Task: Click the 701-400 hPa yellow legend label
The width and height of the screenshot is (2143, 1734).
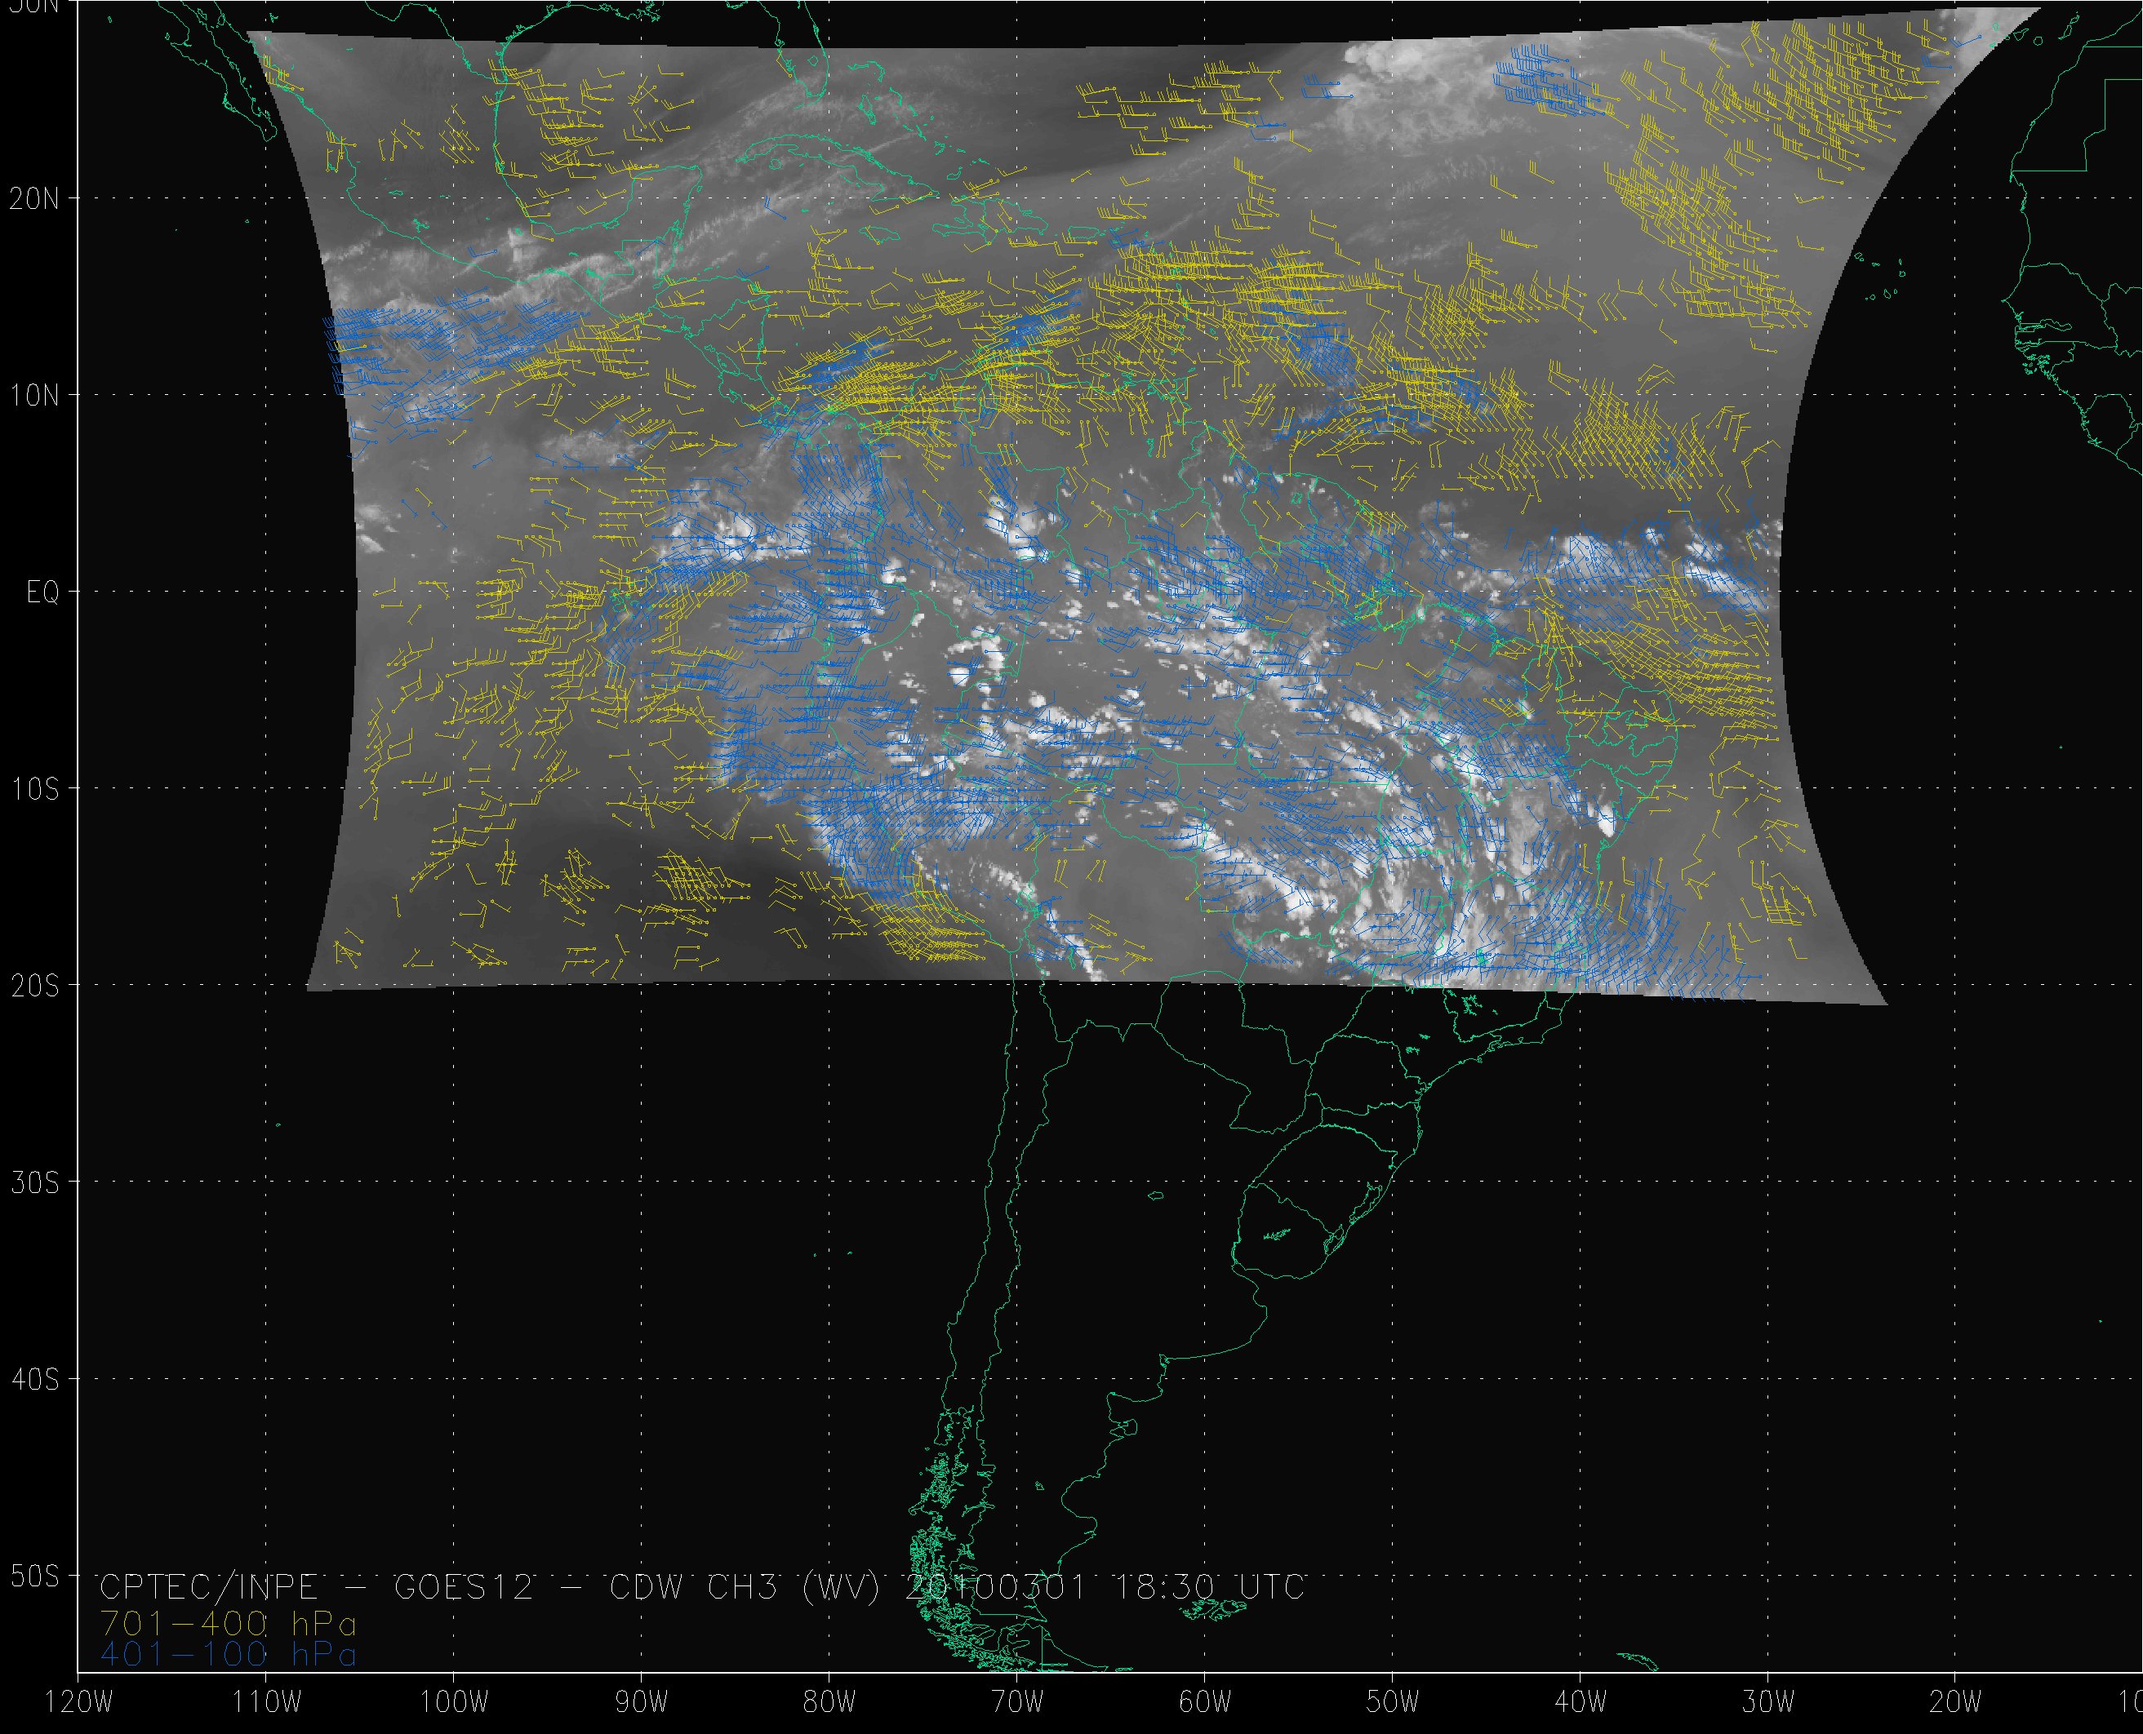Action: [x=228, y=1623]
